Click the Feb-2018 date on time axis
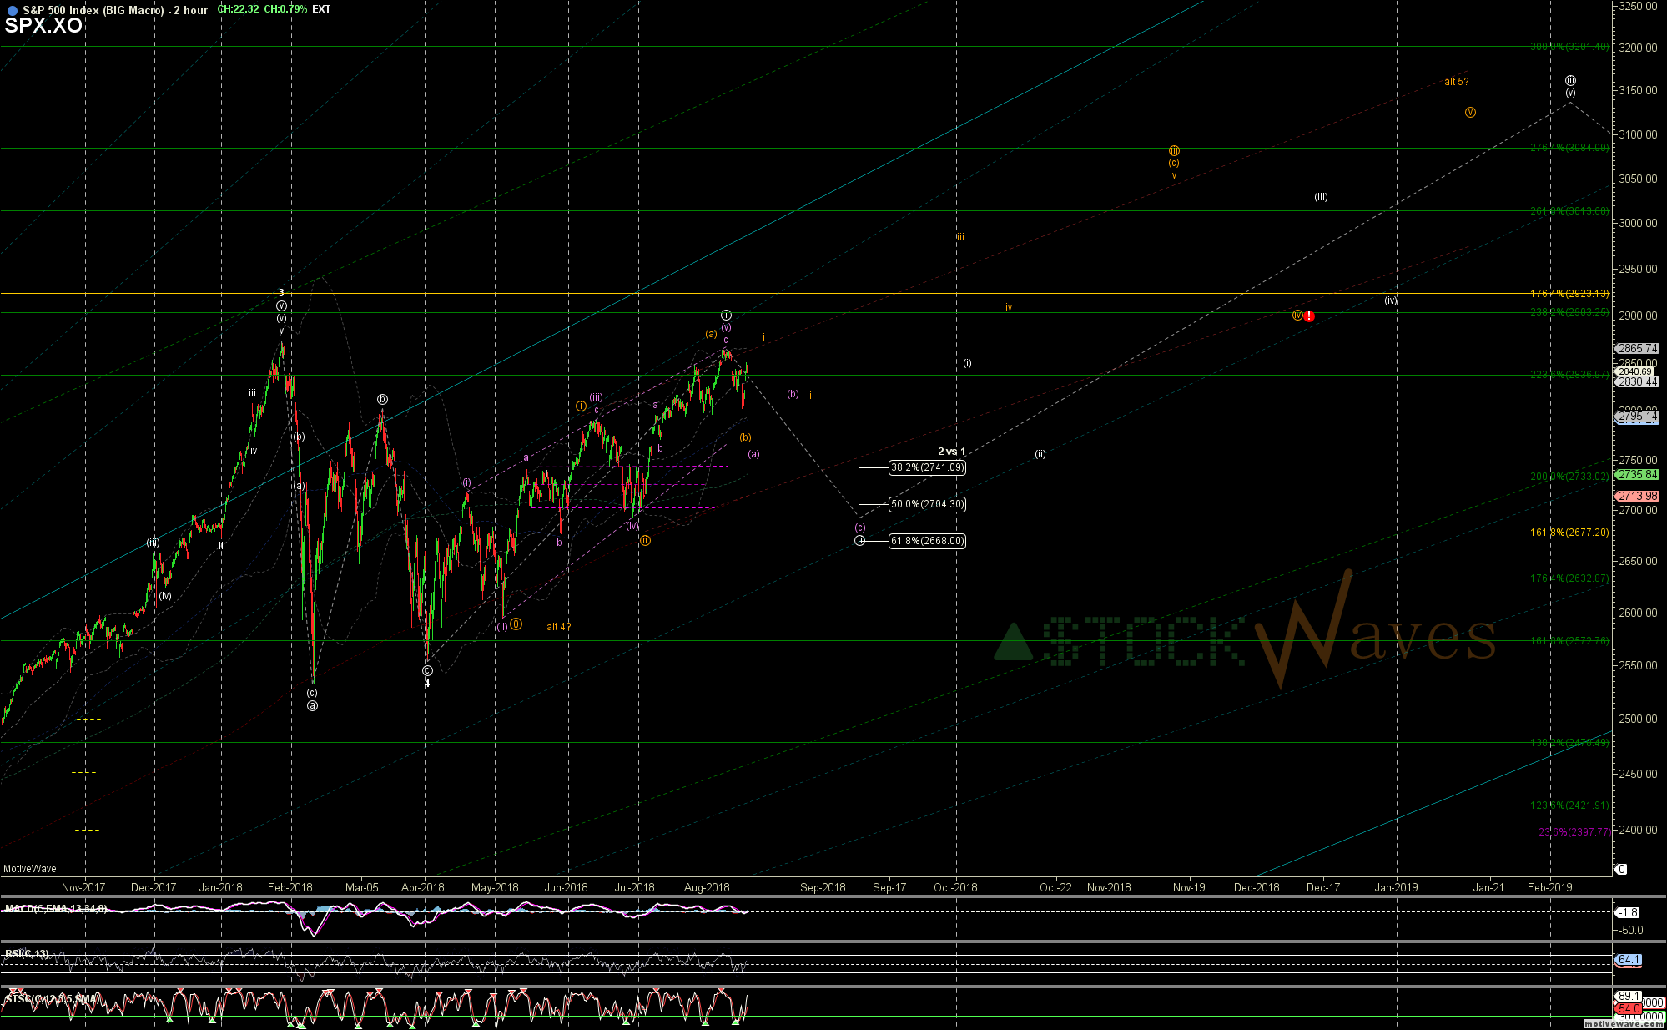Image resolution: width=1667 pixels, height=1030 pixels. pos(290,887)
